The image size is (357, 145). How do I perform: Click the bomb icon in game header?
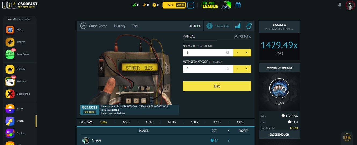(249, 26)
